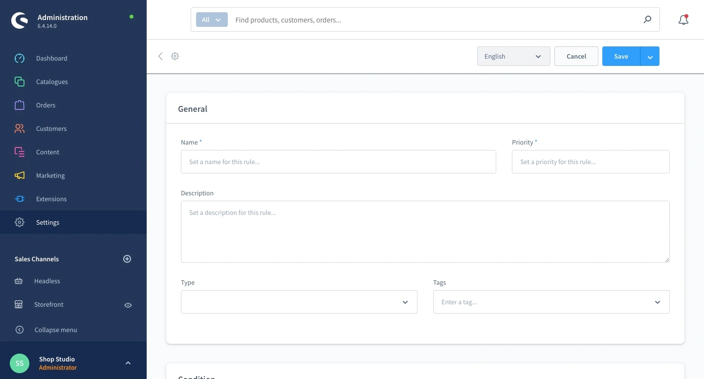Add a sales channel with plus icon

127,259
